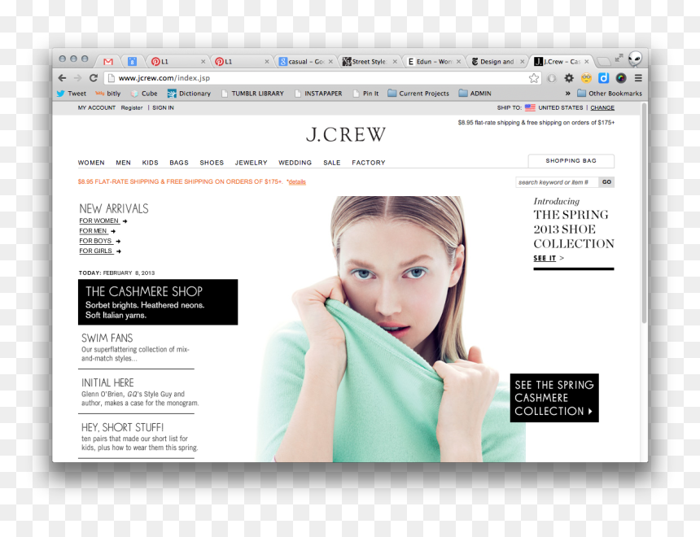Click MY ACCOUNT link
Viewport: 700px width, 537px height.
click(96, 107)
